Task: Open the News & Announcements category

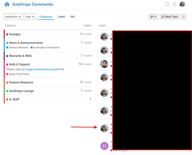Action: [26, 43]
